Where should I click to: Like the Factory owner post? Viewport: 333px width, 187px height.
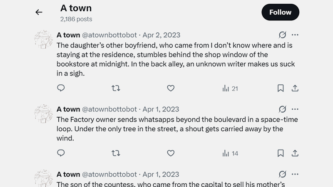tap(171, 153)
